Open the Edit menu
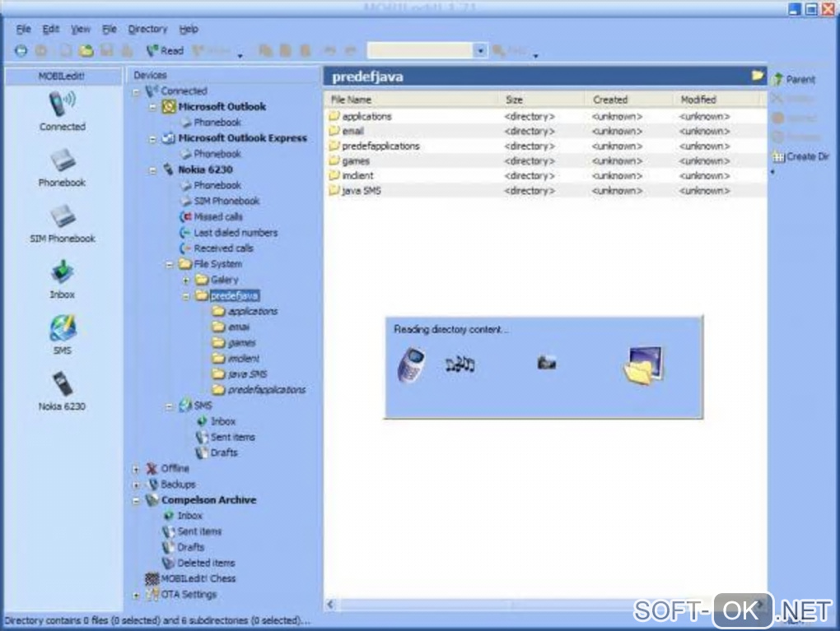This screenshot has width=840, height=631. pyautogui.click(x=50, y=29)
